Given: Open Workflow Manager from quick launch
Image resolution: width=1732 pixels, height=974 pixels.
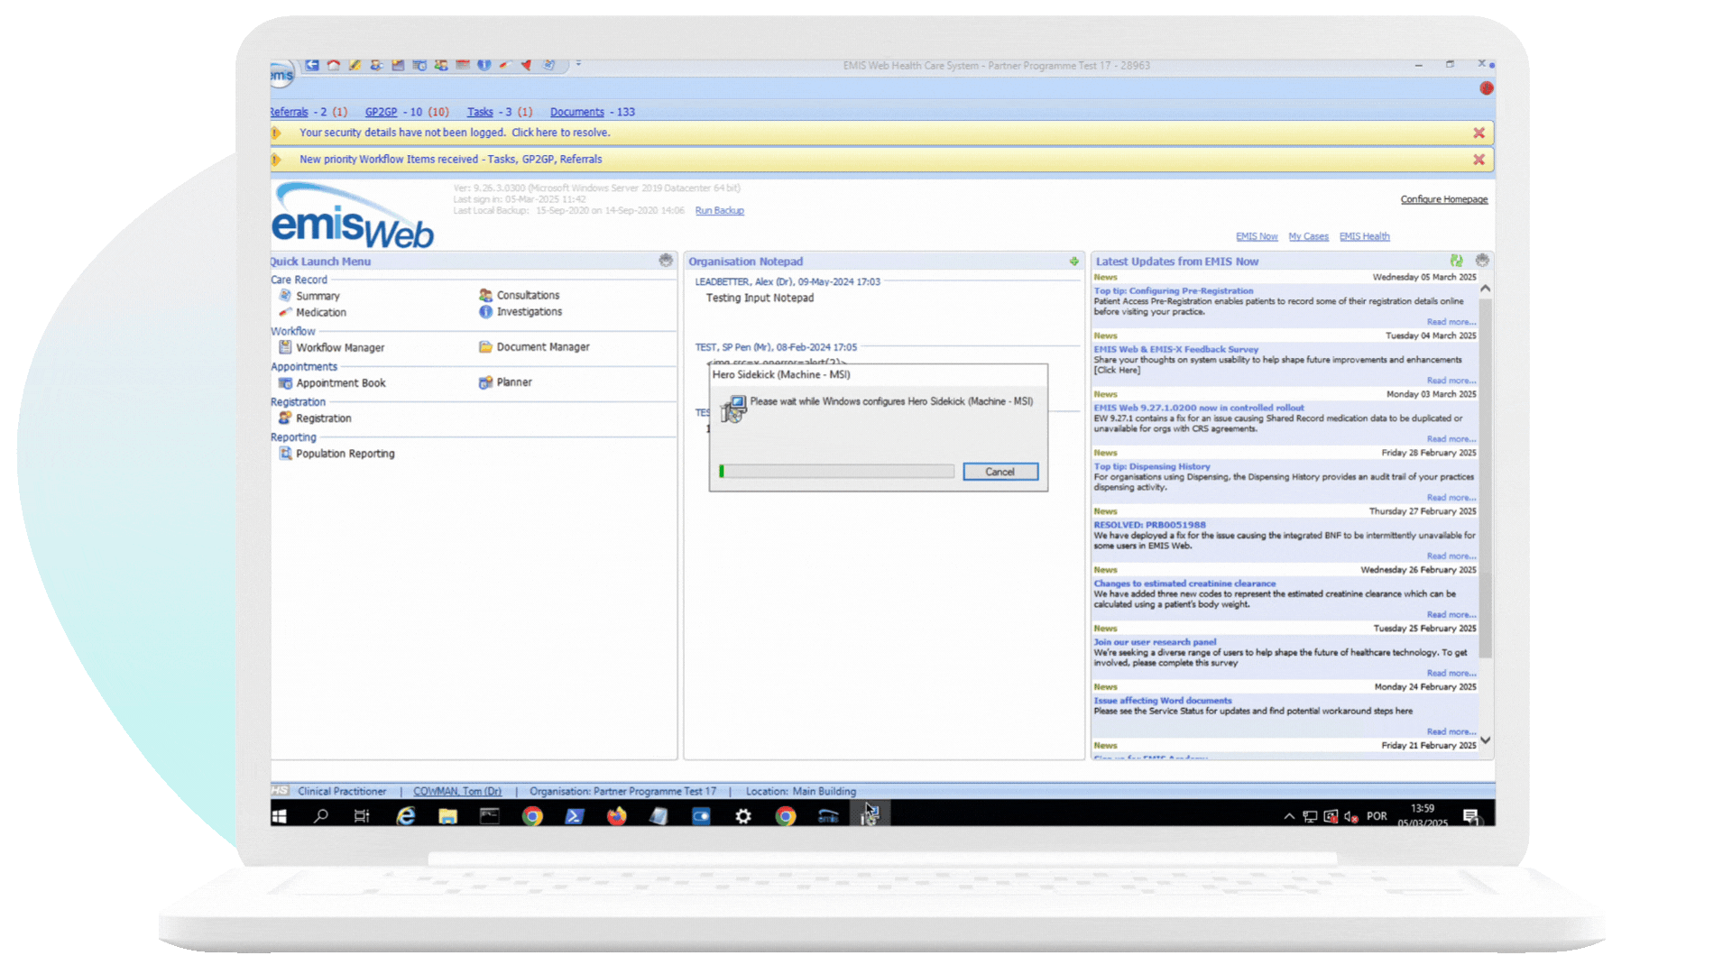Looking at the screenshot, I should 339,347.
